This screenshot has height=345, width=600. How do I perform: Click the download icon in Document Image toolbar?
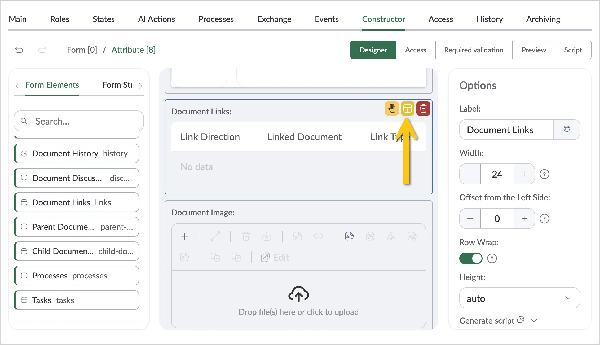point(267,236)
